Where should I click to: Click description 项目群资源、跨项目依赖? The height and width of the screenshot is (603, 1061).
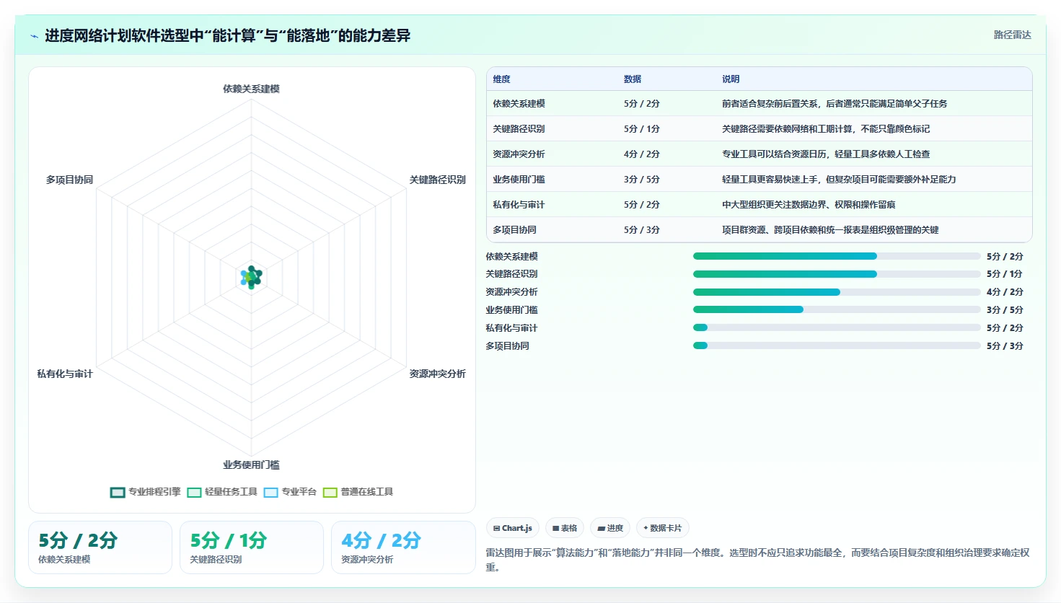coord(830,230)
